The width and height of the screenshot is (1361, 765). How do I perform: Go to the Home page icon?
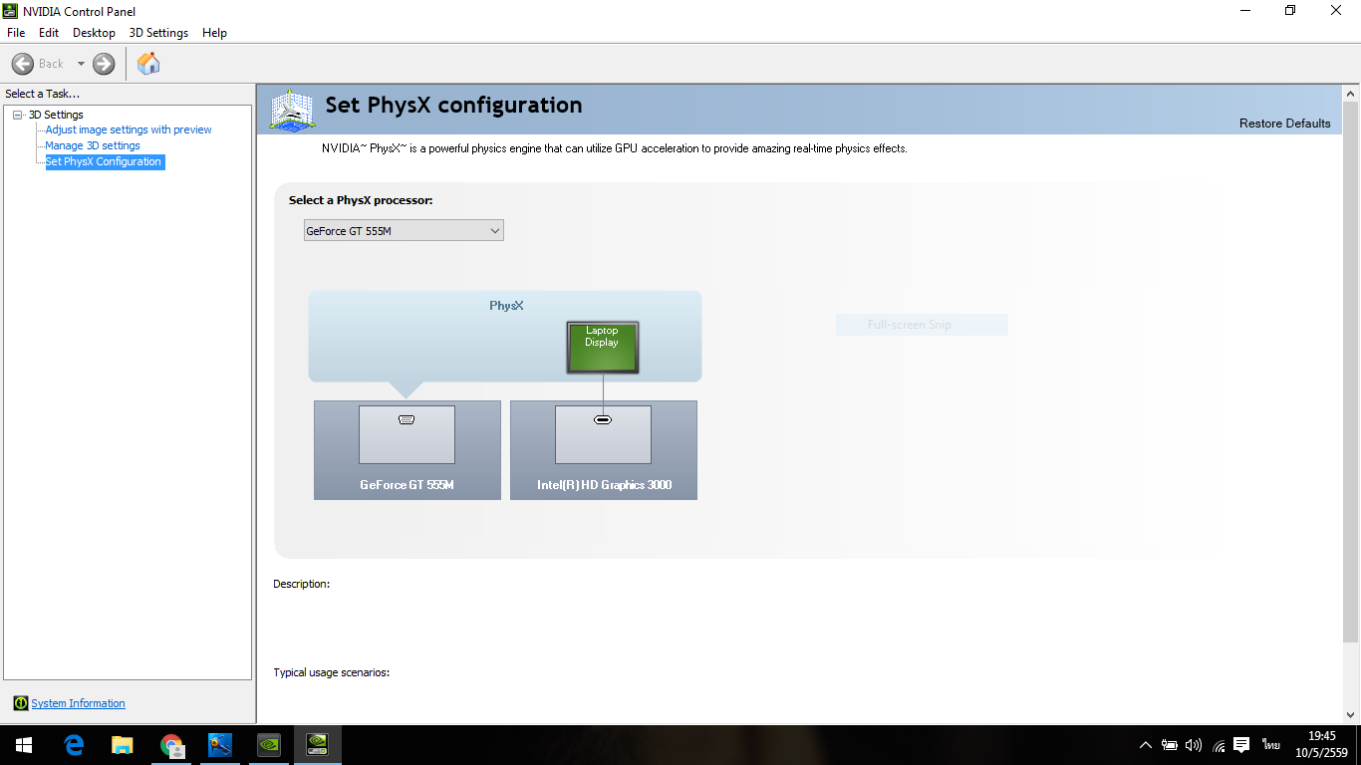click(148, 64)
